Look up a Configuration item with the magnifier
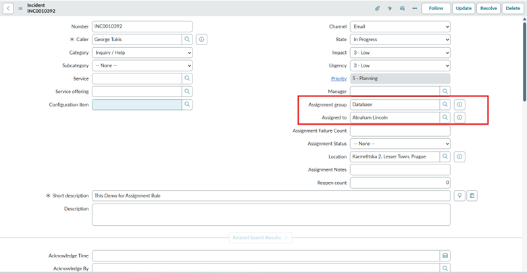Image resolution: width=527 pixels, height=273 pixels. (187, 104)
